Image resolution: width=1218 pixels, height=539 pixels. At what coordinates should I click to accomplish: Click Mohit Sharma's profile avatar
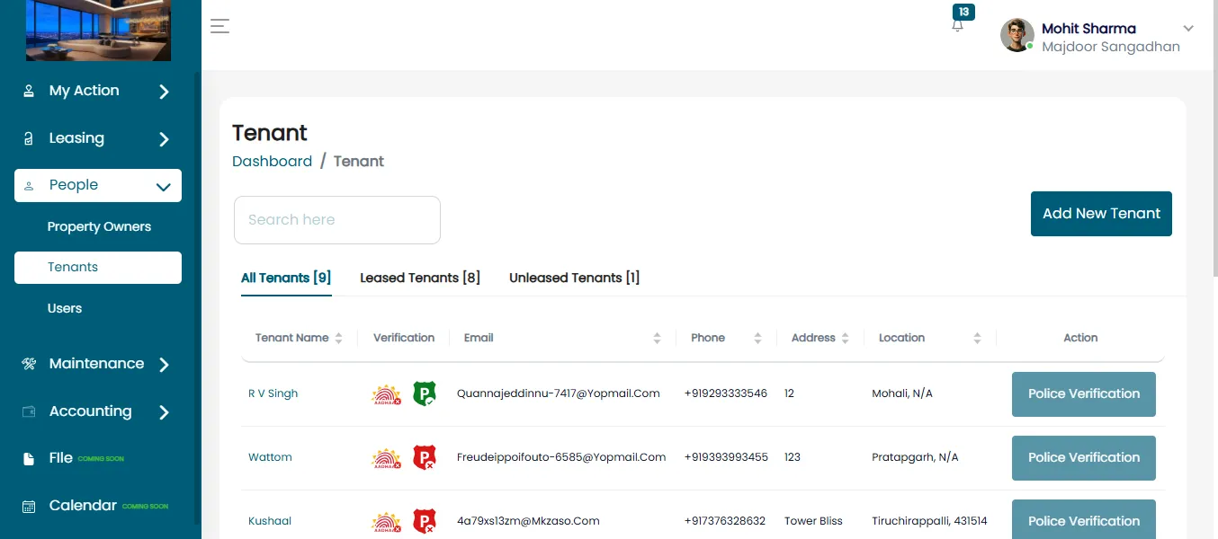(x=1017, y=35)
